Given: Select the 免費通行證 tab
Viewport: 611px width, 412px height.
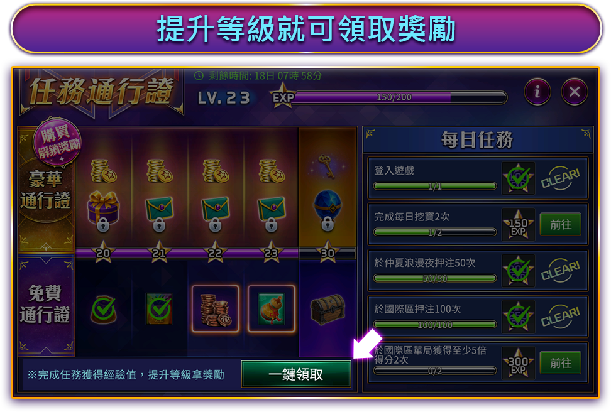Looking at the screenshot, I should point(46,304).
